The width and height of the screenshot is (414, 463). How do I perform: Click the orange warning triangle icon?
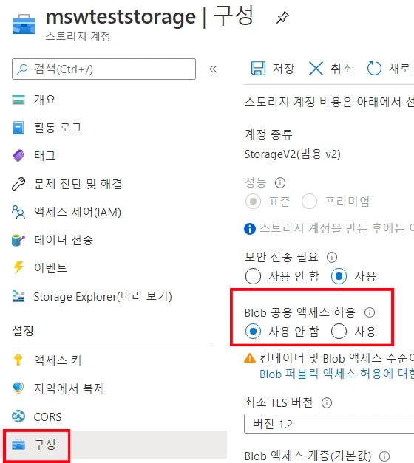[x=250, y=358]
